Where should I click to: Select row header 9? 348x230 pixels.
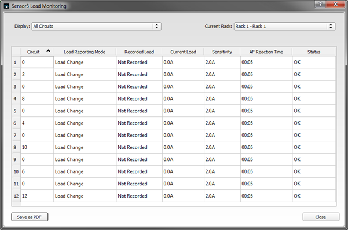pos(16,159)
